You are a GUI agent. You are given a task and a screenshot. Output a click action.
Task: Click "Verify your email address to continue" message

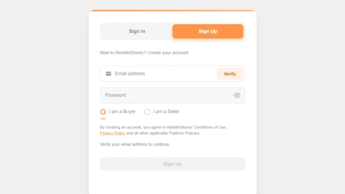135,144
